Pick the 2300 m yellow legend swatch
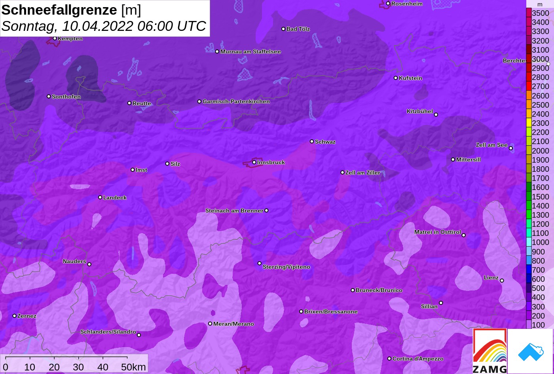 tap(529, 123)
